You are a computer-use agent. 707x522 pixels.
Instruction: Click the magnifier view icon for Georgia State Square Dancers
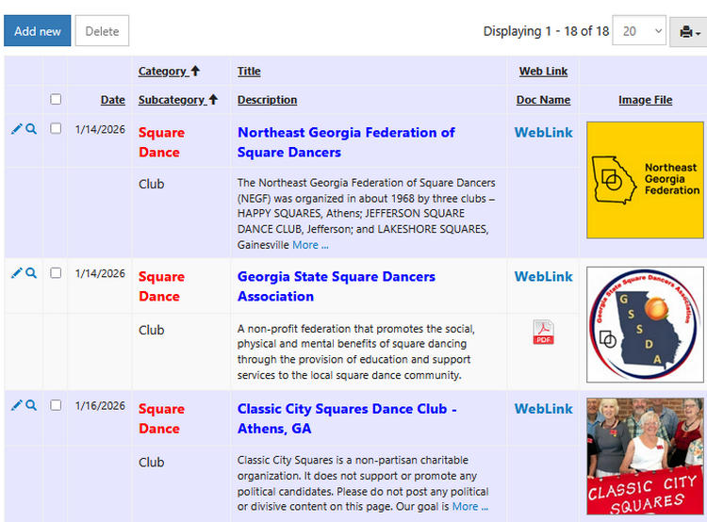click(x=31, y=273)
